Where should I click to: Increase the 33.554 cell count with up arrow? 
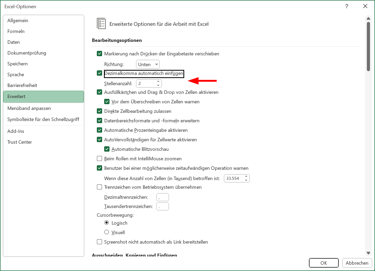pos(246,177)
